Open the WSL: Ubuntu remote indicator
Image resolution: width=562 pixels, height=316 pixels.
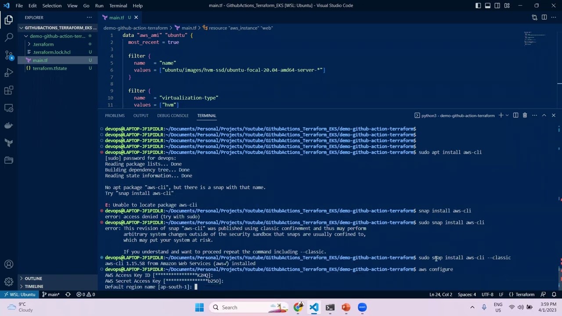point(19,294)
